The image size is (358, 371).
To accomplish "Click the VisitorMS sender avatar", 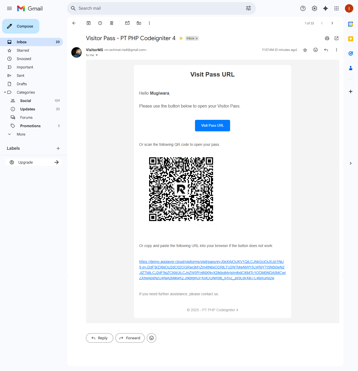I will (77, 52).
